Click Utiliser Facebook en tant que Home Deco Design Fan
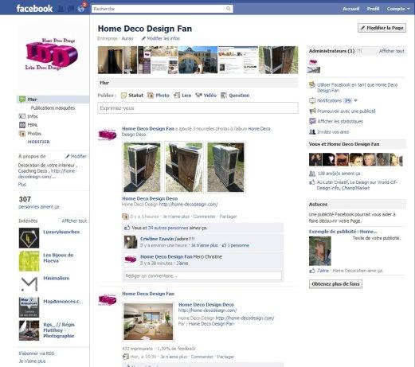The image size is (415, 367). (x=357, y=88)
